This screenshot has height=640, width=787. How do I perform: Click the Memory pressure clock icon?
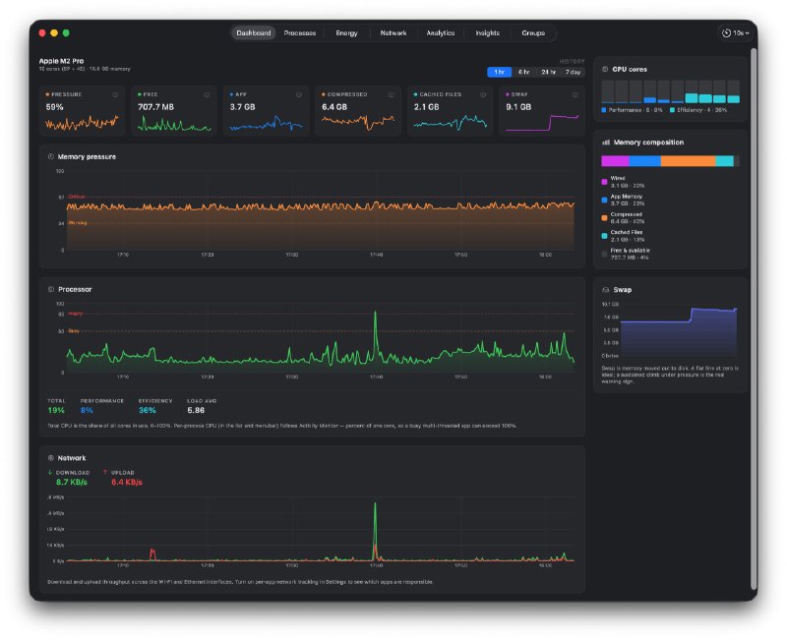pos(51,157)
